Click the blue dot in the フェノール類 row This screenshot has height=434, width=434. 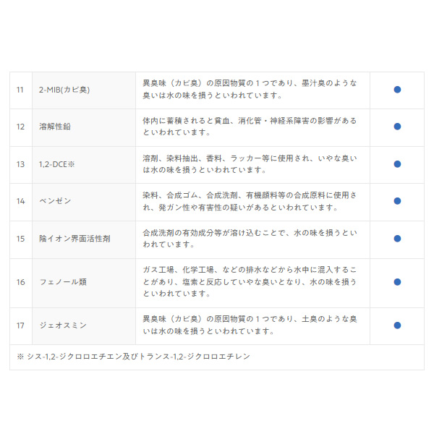pyautogui.click(x=397, y=281)
